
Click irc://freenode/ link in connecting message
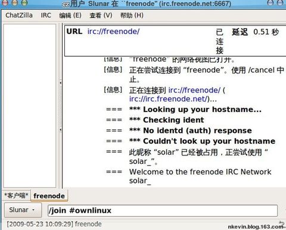pos(194,90)
